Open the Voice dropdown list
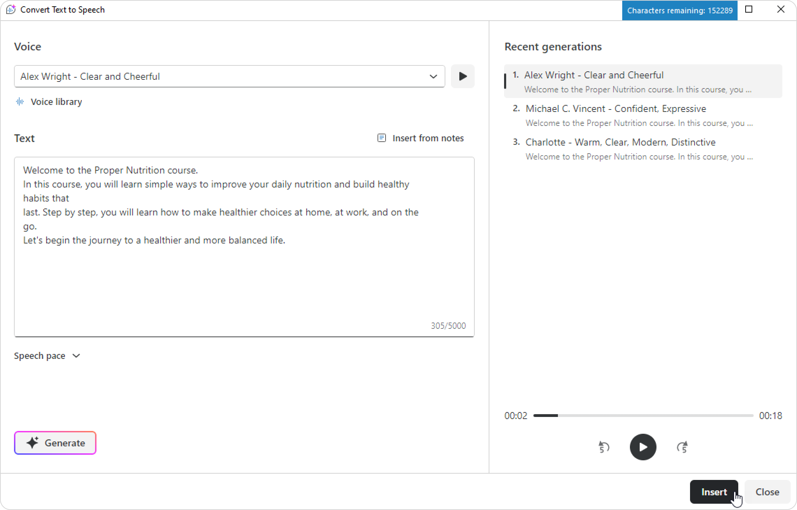Screen dimensions: 797x510 (433, 76)
